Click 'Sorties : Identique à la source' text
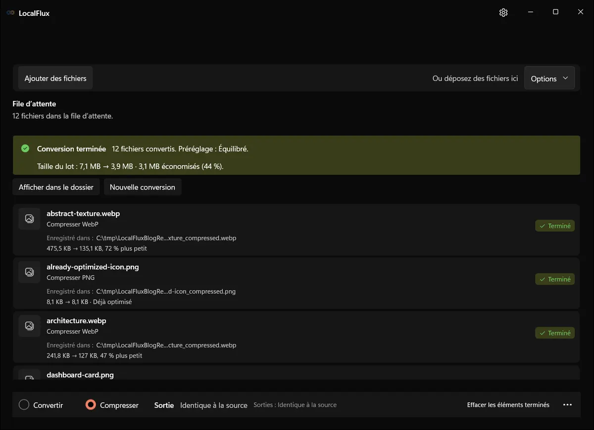 pyautogui.click(x=295, y=405)
